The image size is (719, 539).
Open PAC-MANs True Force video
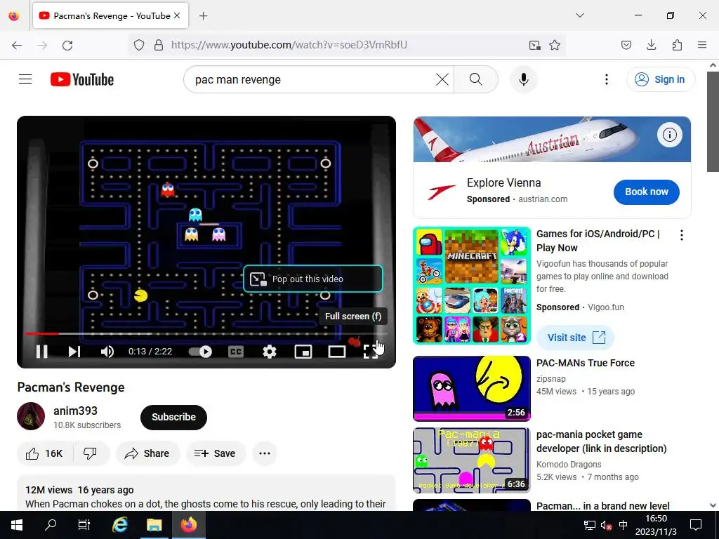point(585,363)
